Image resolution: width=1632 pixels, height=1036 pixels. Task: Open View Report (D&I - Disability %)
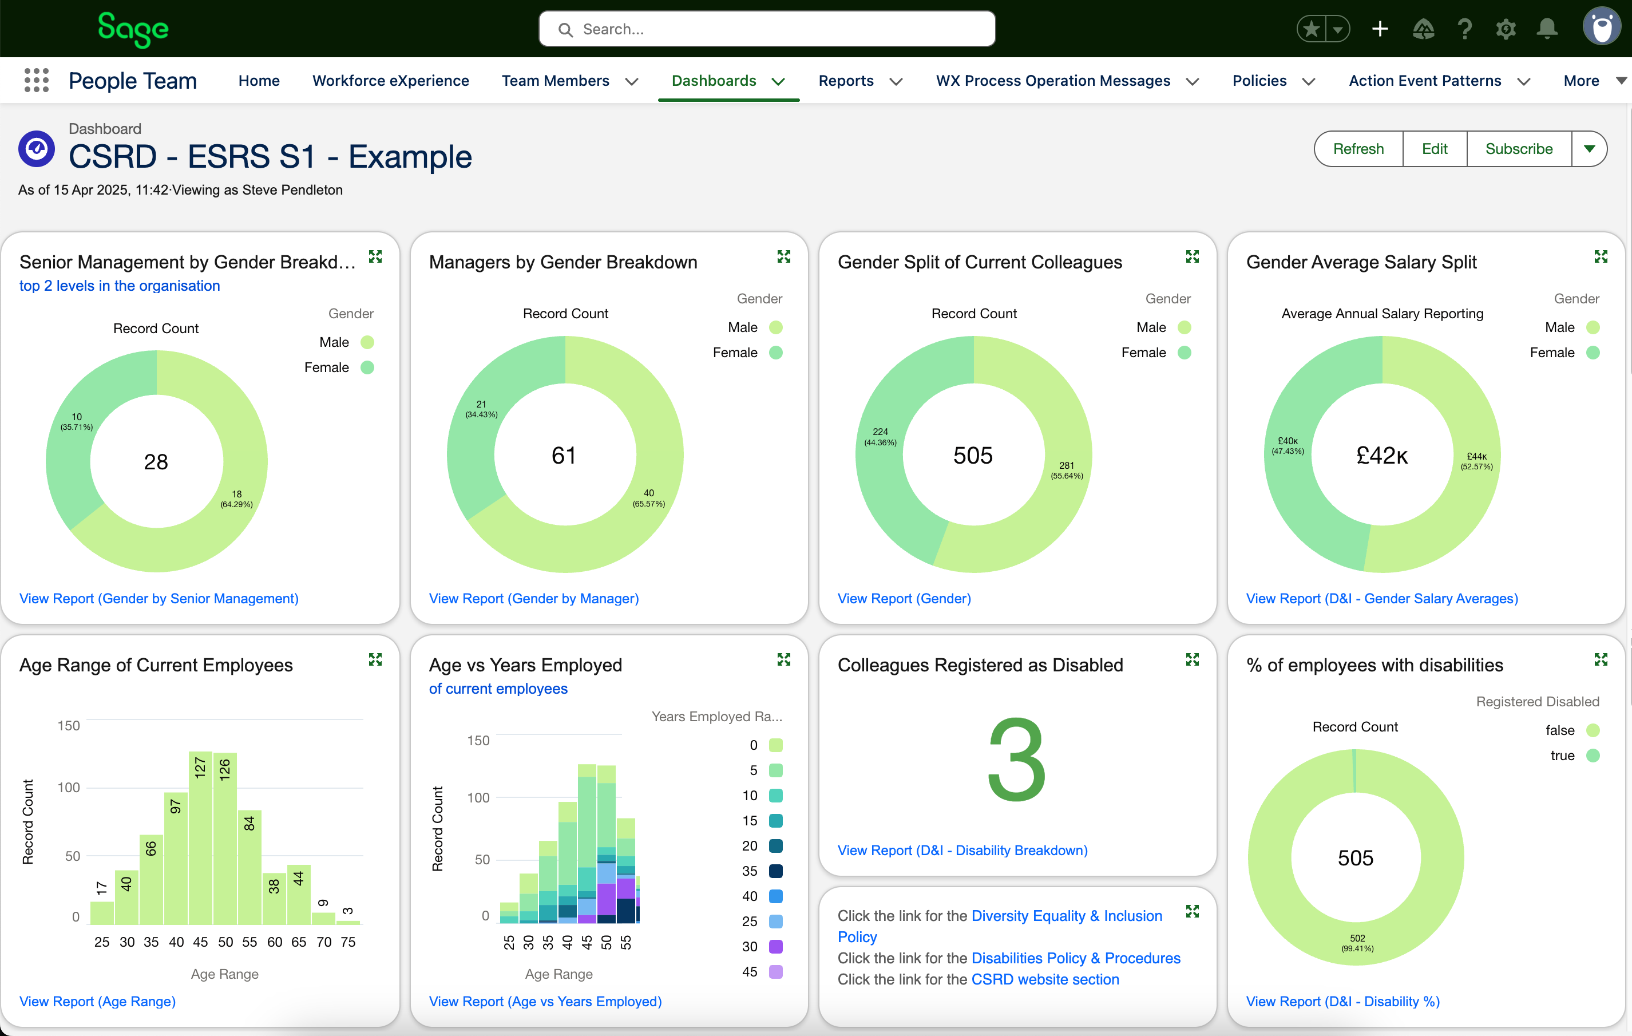tap(1342, 1001)
